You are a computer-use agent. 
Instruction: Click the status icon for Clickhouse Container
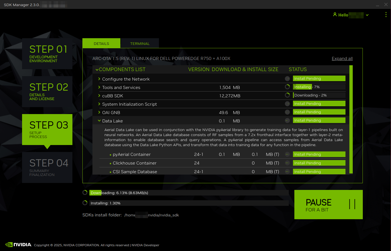[287, 163]
